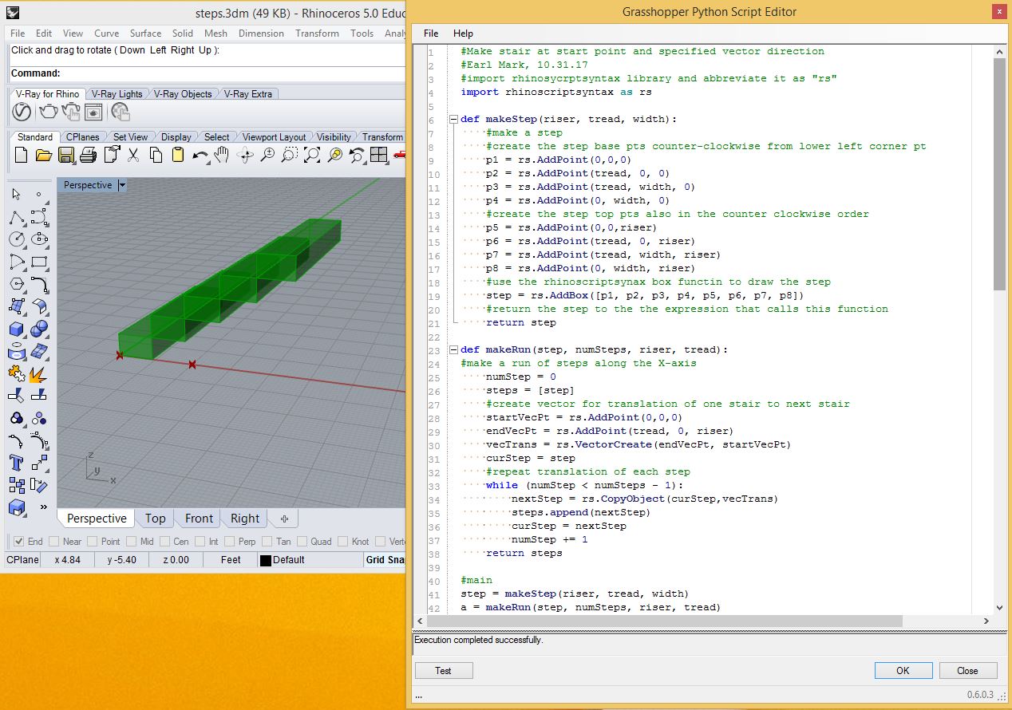The width and height of the screenshot is (1012, 710).
Task: Switch to the Front viewport tab
Action: tap(199, 519)
